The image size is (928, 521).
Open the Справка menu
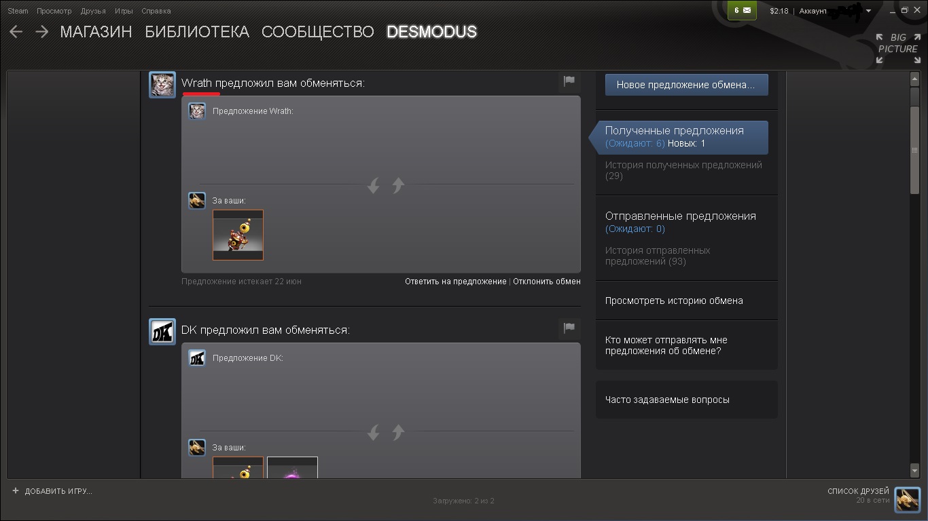[156, 11]
